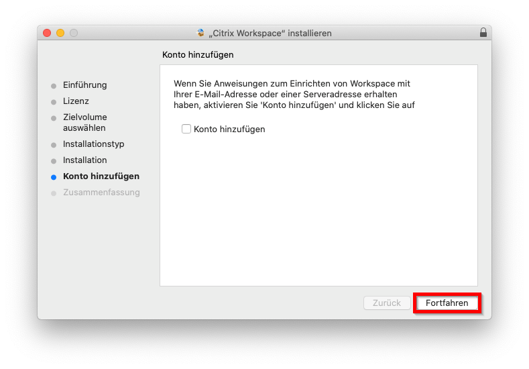Viewport: 529px width, 369px height.
Task: Click bold 'Konto hinzufügen' step in sidebar
Action: pos(101,176)
